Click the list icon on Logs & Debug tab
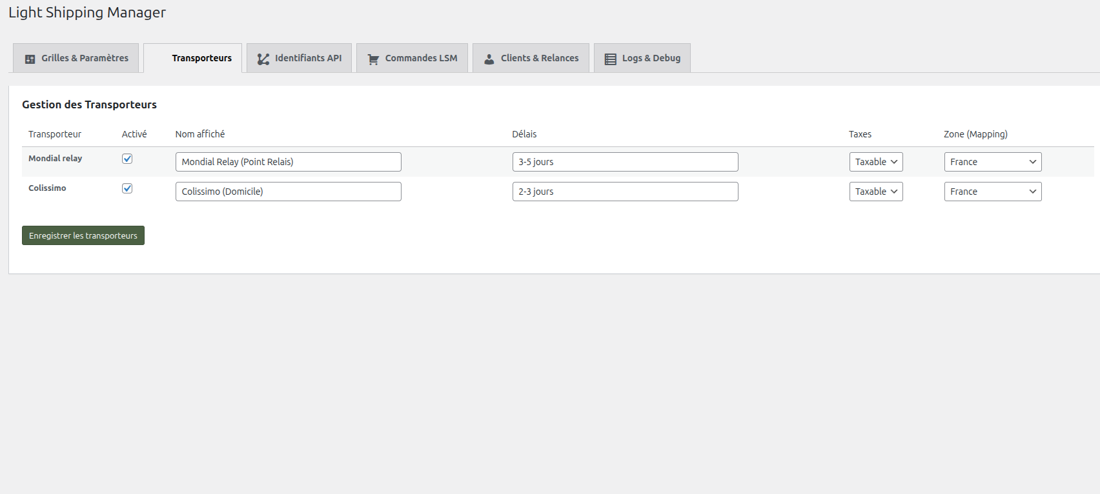 pos(610,59)
